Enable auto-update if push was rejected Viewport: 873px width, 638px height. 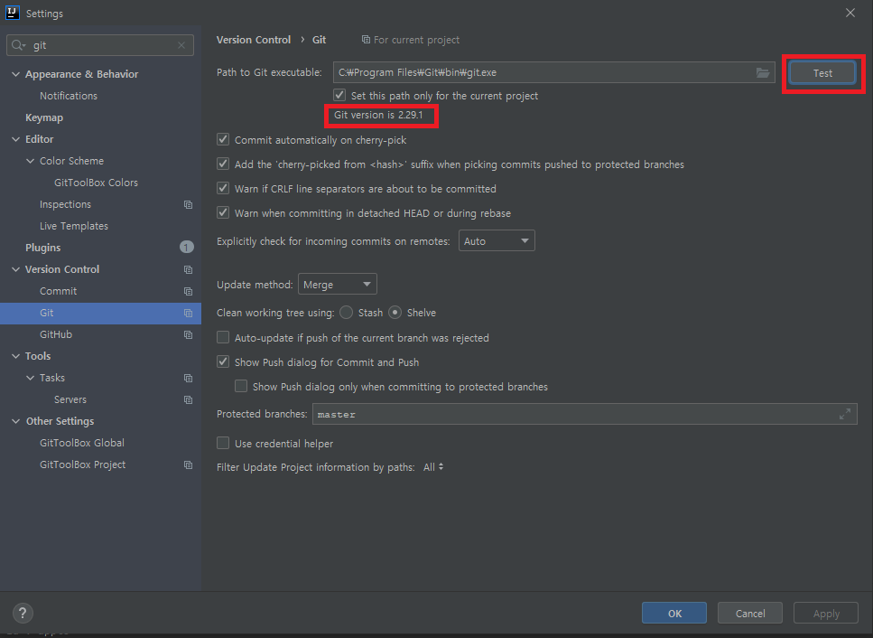pyautogui.click(x=223, y=338)
